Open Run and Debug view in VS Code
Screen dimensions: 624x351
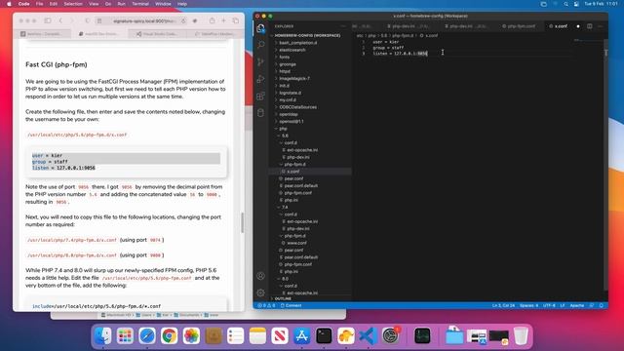(x=260, y=79)
